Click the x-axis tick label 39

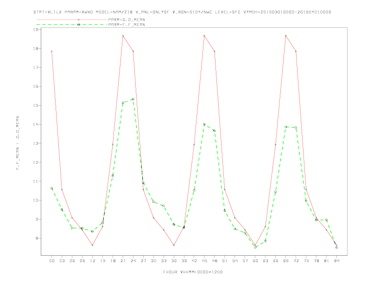(184, 261)
